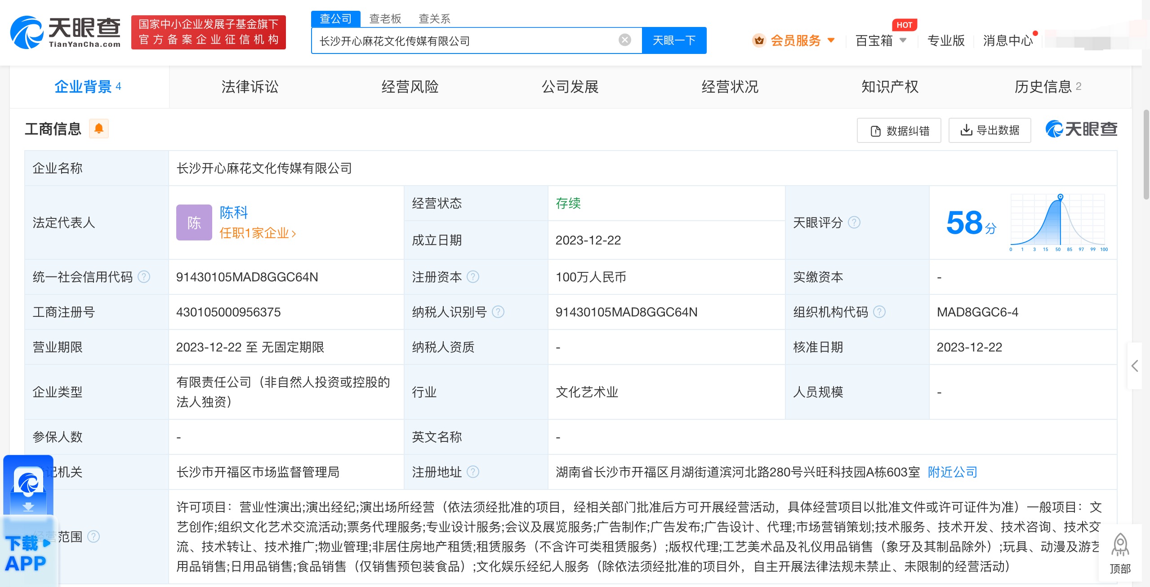The height and width of the screenshot is (587, 1150).
Task: Open the 百宝箱 dropdown
Action: [x=903, y=40]
